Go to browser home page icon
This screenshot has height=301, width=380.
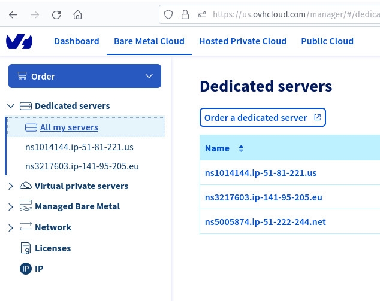click(x=77, y=14)
